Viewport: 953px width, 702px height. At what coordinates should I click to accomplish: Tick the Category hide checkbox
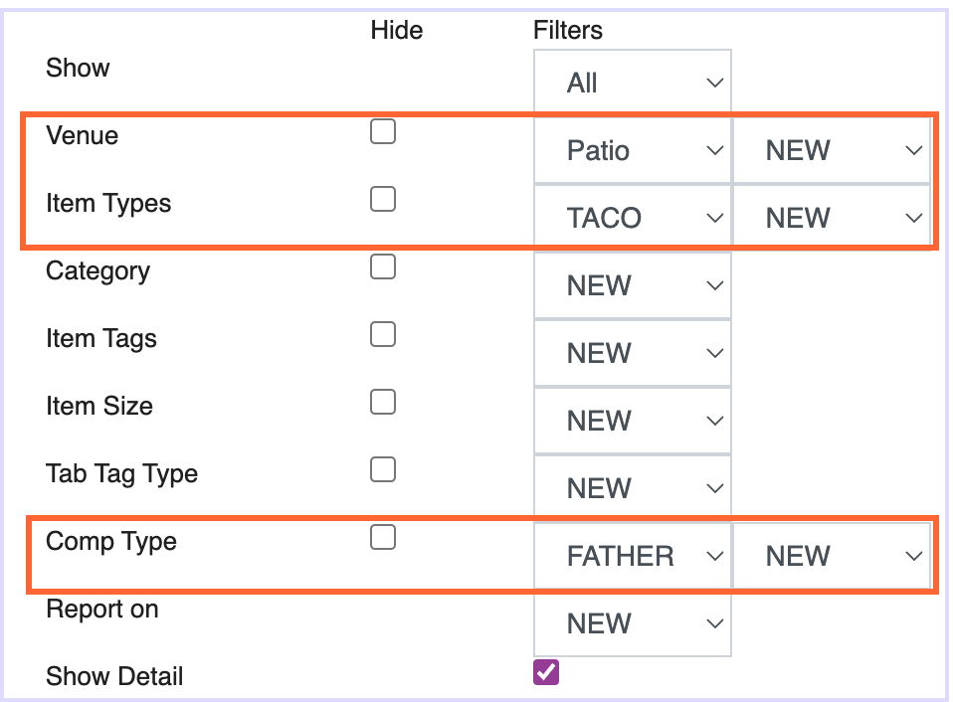(383, 266)
